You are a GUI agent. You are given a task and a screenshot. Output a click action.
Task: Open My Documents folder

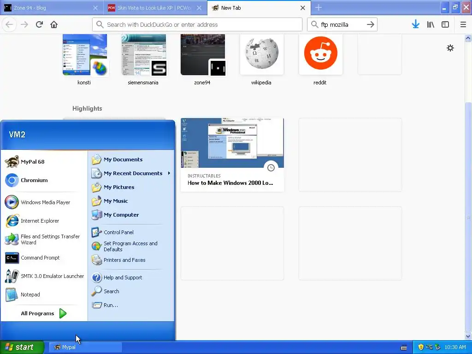pos(131,159)
